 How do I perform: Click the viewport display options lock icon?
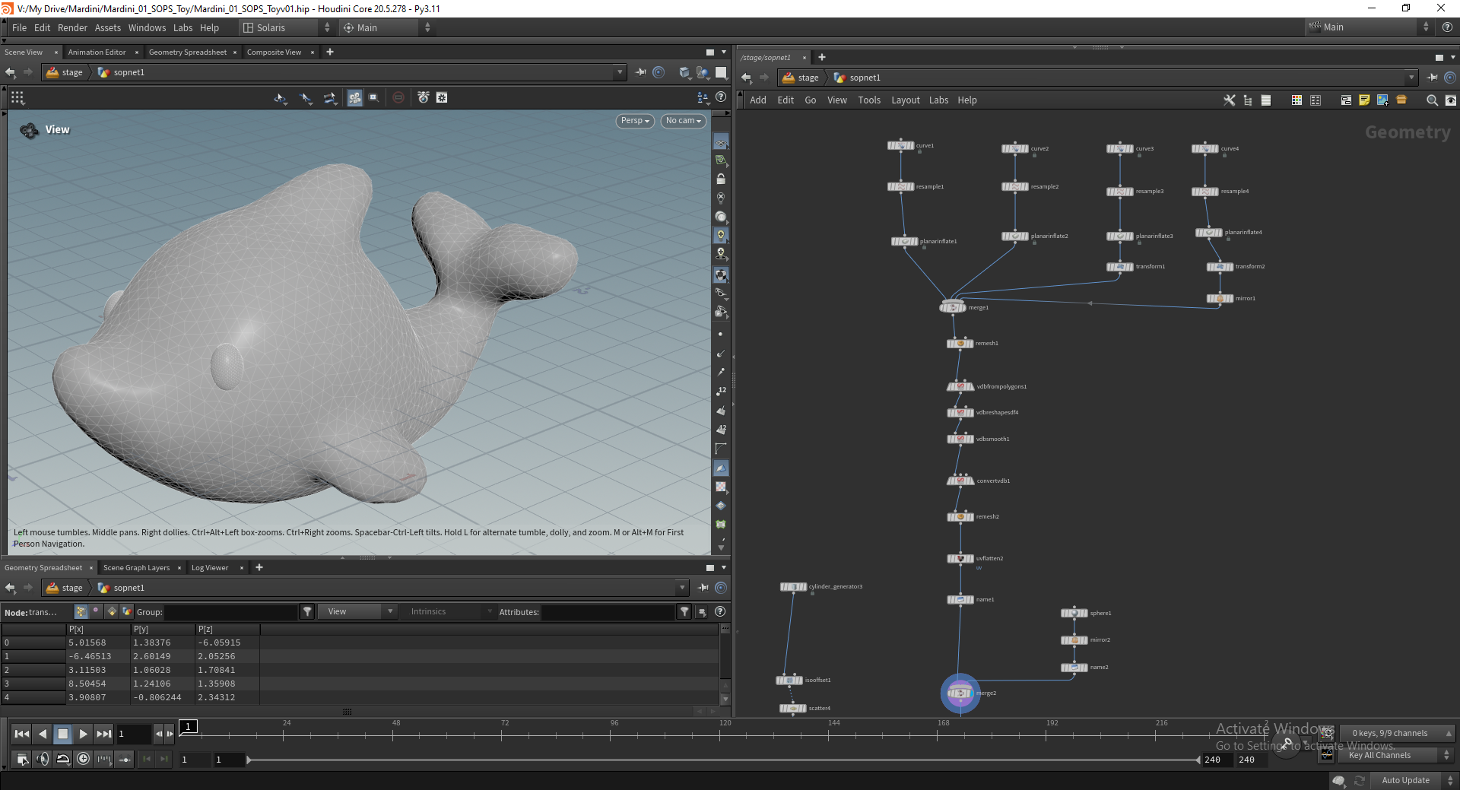[721, 179]
